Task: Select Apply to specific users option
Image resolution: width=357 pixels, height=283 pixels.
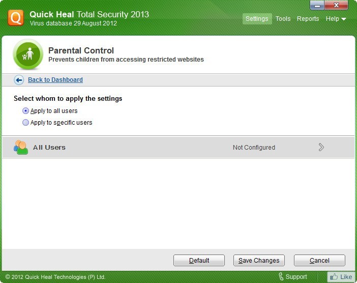Action: (25, 123)
